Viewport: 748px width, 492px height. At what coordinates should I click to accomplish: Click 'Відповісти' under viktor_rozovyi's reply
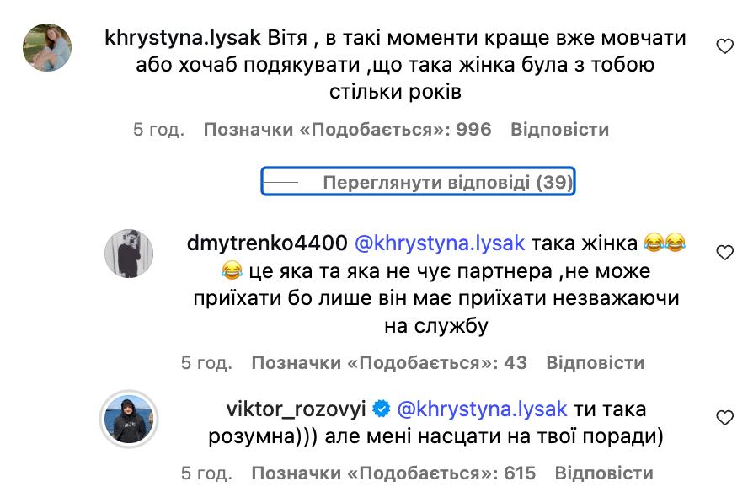(x=604, y=473)
